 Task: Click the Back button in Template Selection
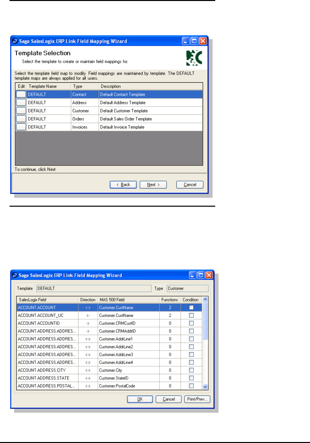tap(123, 185)
